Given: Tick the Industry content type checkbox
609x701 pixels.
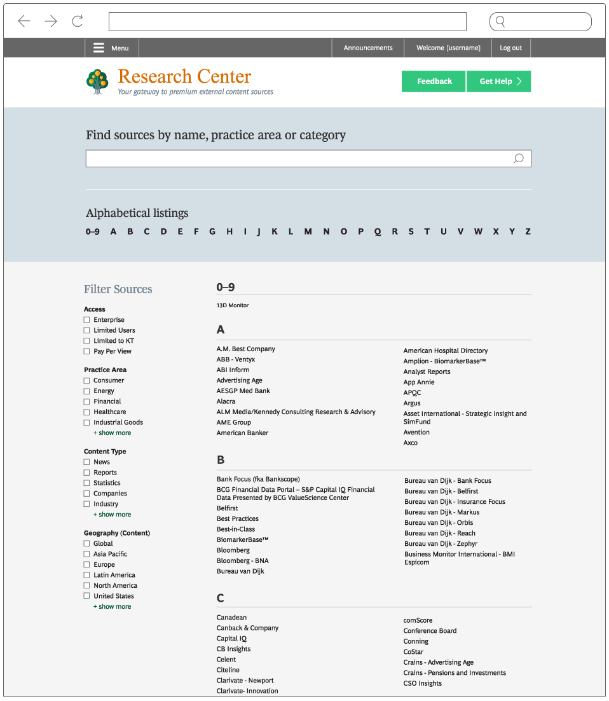Looking at the screenshot, I should point(86,504).
